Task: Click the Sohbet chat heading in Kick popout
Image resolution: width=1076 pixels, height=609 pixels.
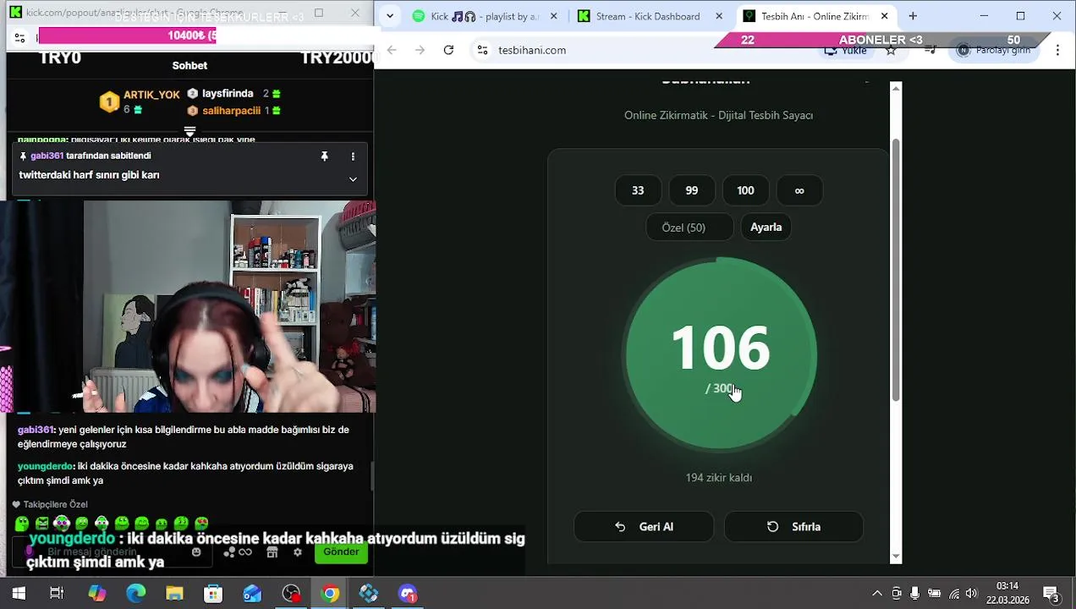Action: [x=189, y=65]
